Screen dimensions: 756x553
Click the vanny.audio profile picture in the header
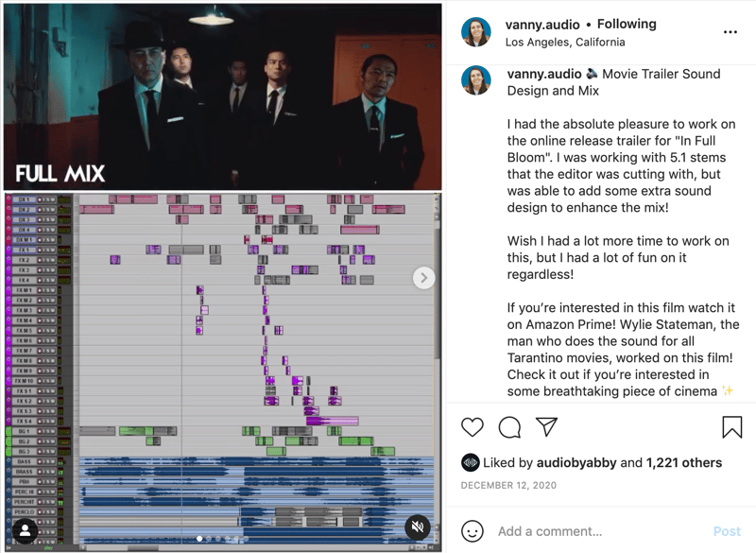click(x=476, y=32)
